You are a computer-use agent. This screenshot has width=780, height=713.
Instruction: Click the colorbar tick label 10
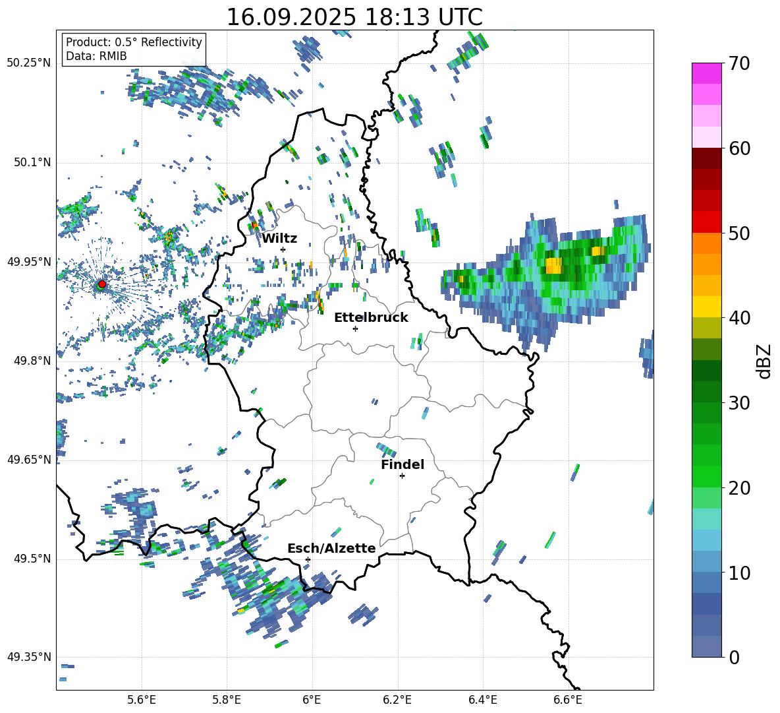click(x=739, y=573)
